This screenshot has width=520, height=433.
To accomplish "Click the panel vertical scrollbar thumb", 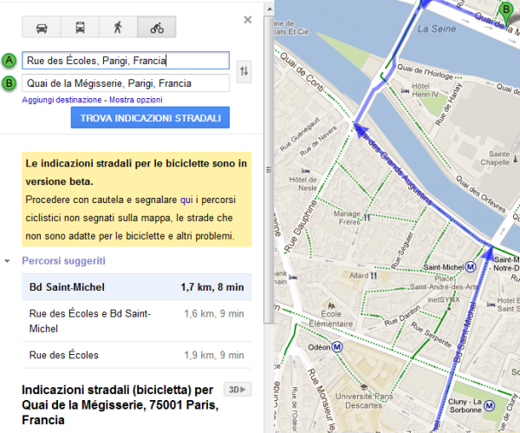I will click(x=269, y=170).
